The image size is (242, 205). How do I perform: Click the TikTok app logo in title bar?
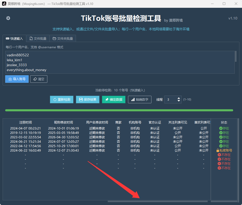tap(4, 4)
